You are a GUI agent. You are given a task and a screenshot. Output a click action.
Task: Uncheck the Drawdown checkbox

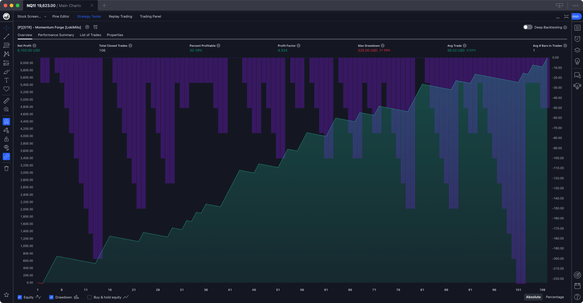pos(51,297)
